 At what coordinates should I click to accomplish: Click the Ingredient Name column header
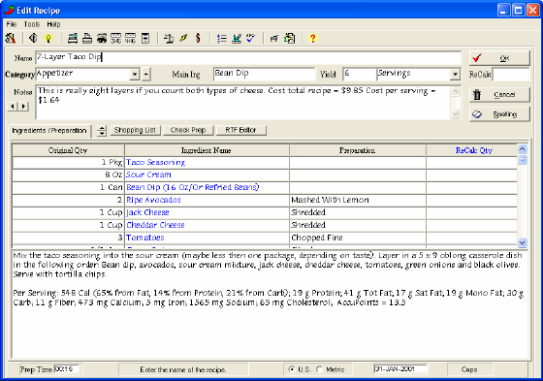(207, 150)
